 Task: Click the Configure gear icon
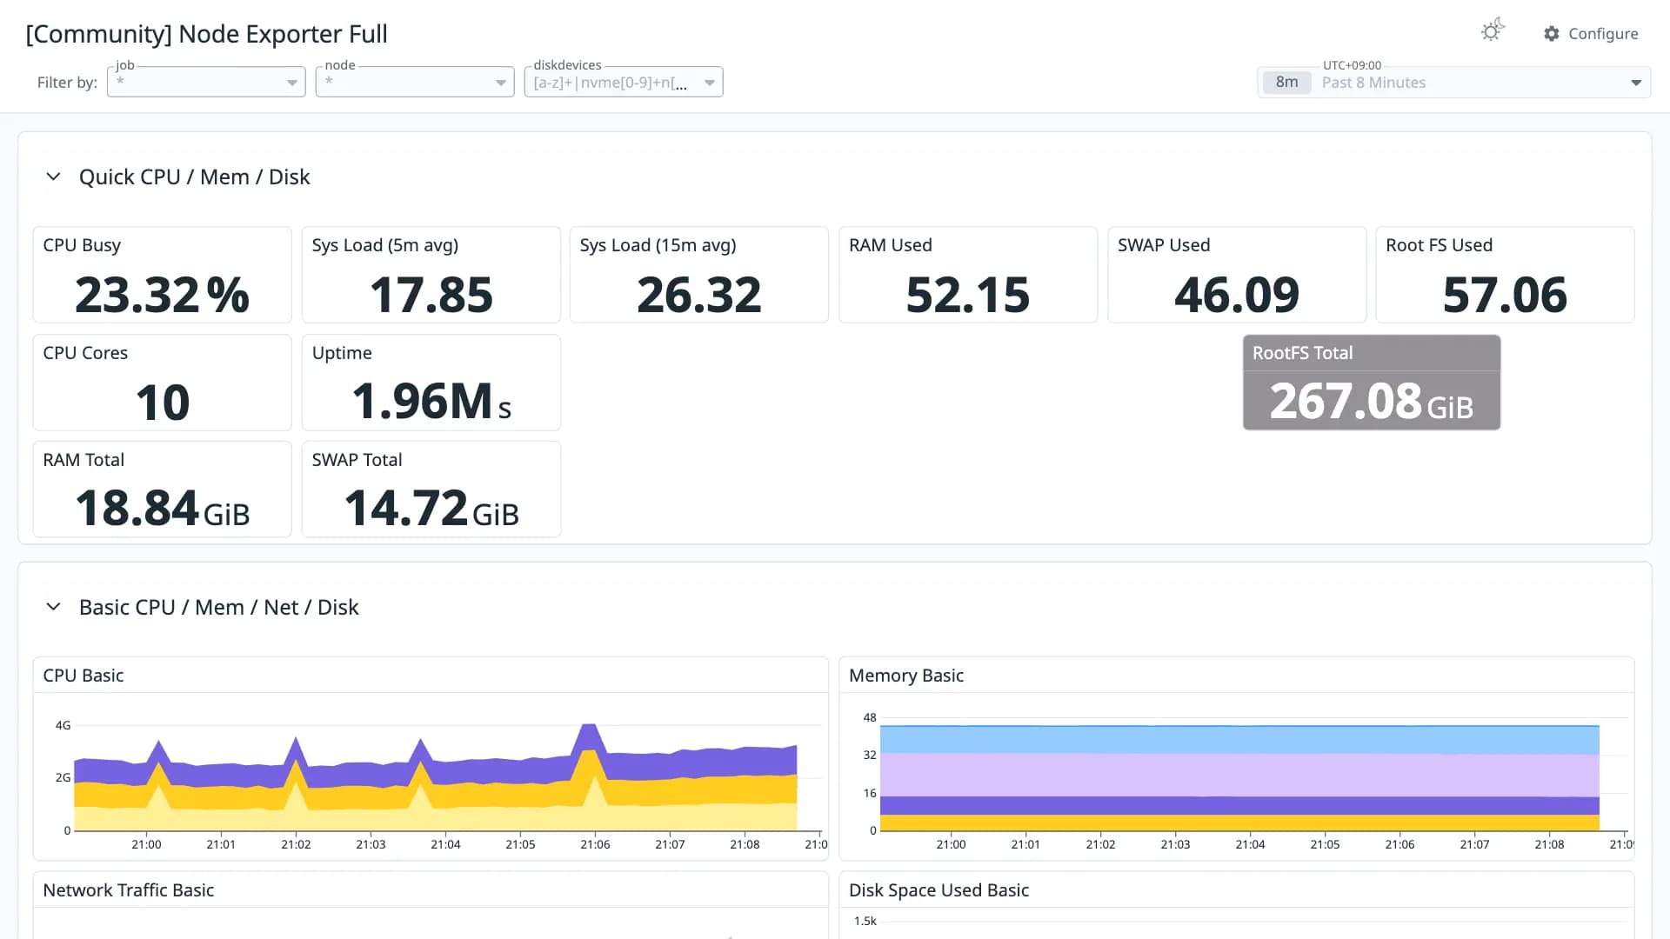(1552, 33)
